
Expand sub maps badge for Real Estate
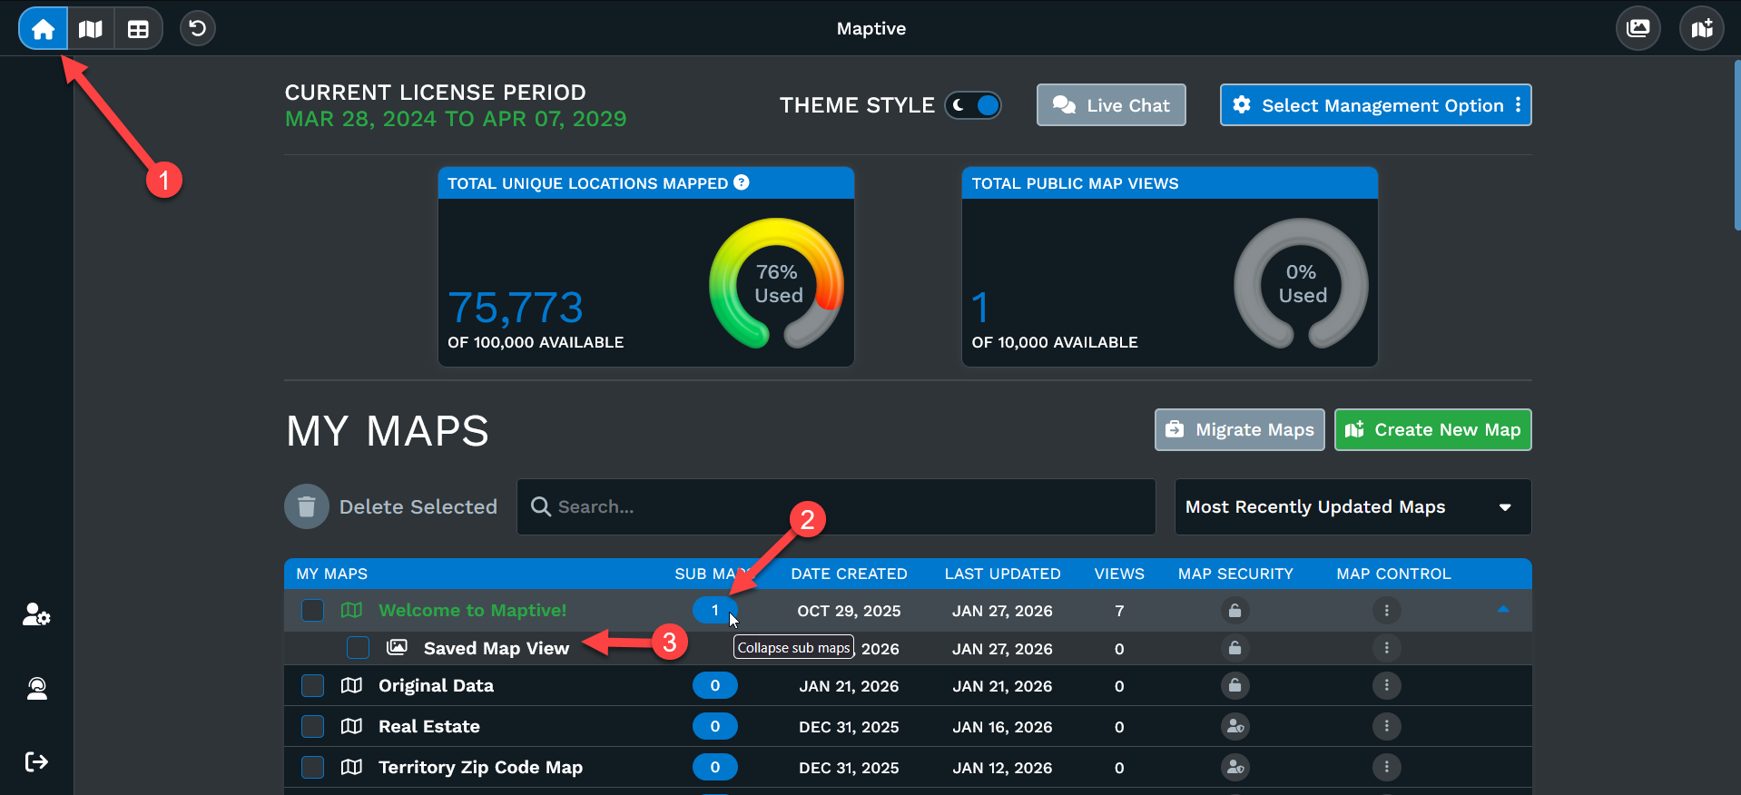[x=714, y=726]
